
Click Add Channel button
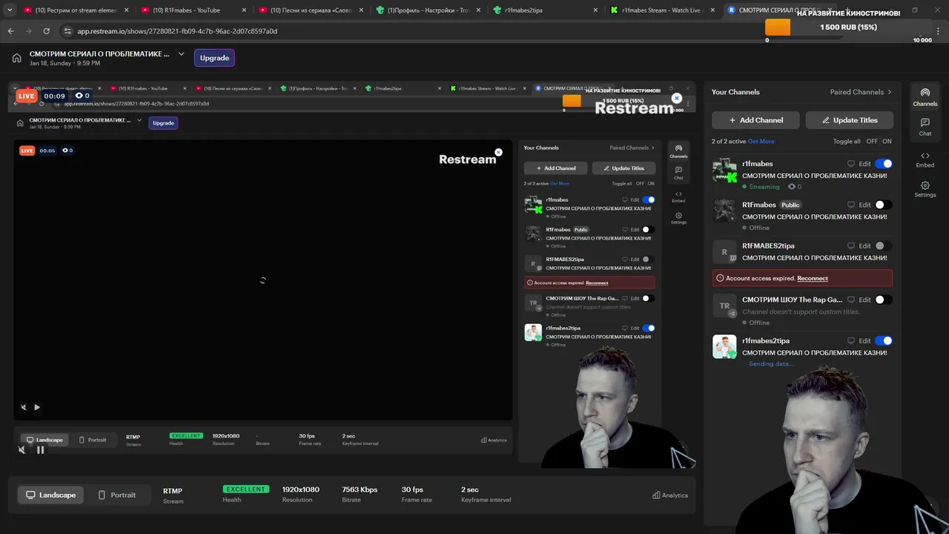tap(755, 120)
